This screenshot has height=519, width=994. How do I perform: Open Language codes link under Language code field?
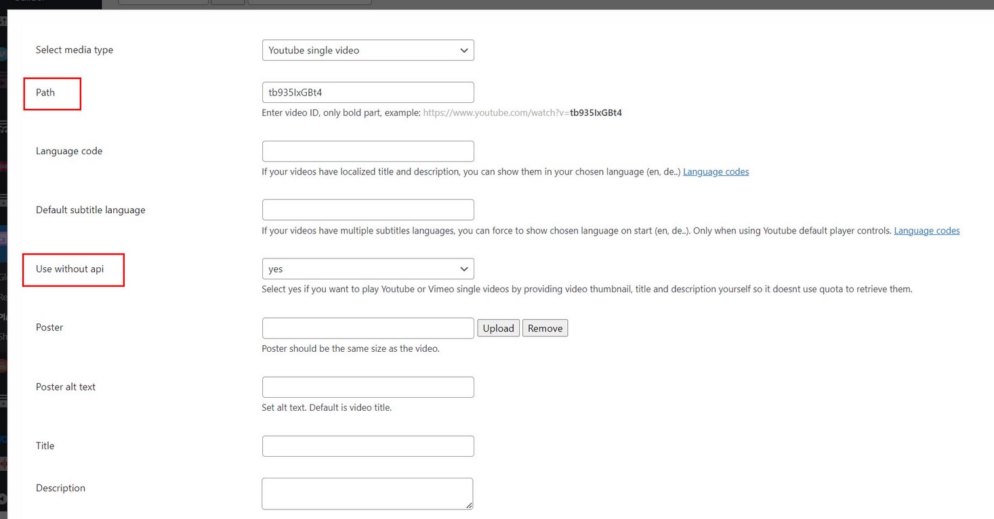(716, 172)
